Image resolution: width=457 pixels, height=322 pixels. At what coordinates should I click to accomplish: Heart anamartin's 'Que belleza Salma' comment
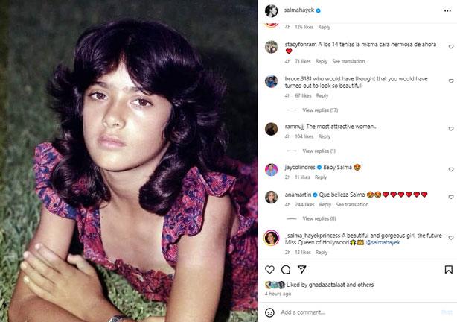(x=449, y=198)
